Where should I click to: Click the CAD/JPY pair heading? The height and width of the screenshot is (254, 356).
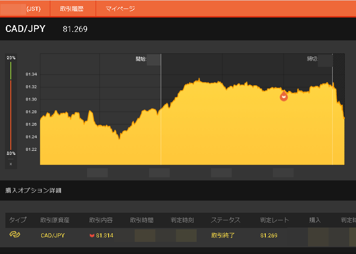point(25,29)
